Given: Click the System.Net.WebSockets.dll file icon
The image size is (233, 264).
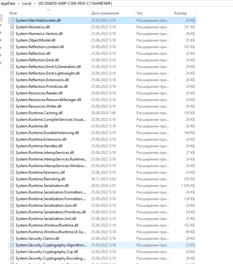Looking at the screenshot, I should 12,20.
